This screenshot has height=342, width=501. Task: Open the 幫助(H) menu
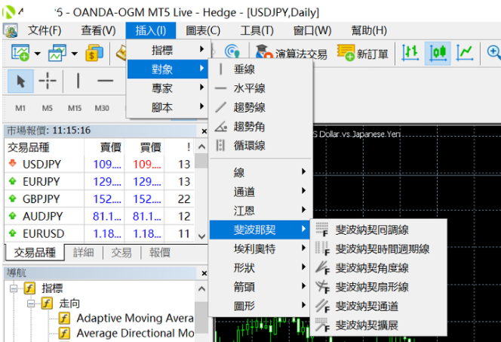click(369, 31)
